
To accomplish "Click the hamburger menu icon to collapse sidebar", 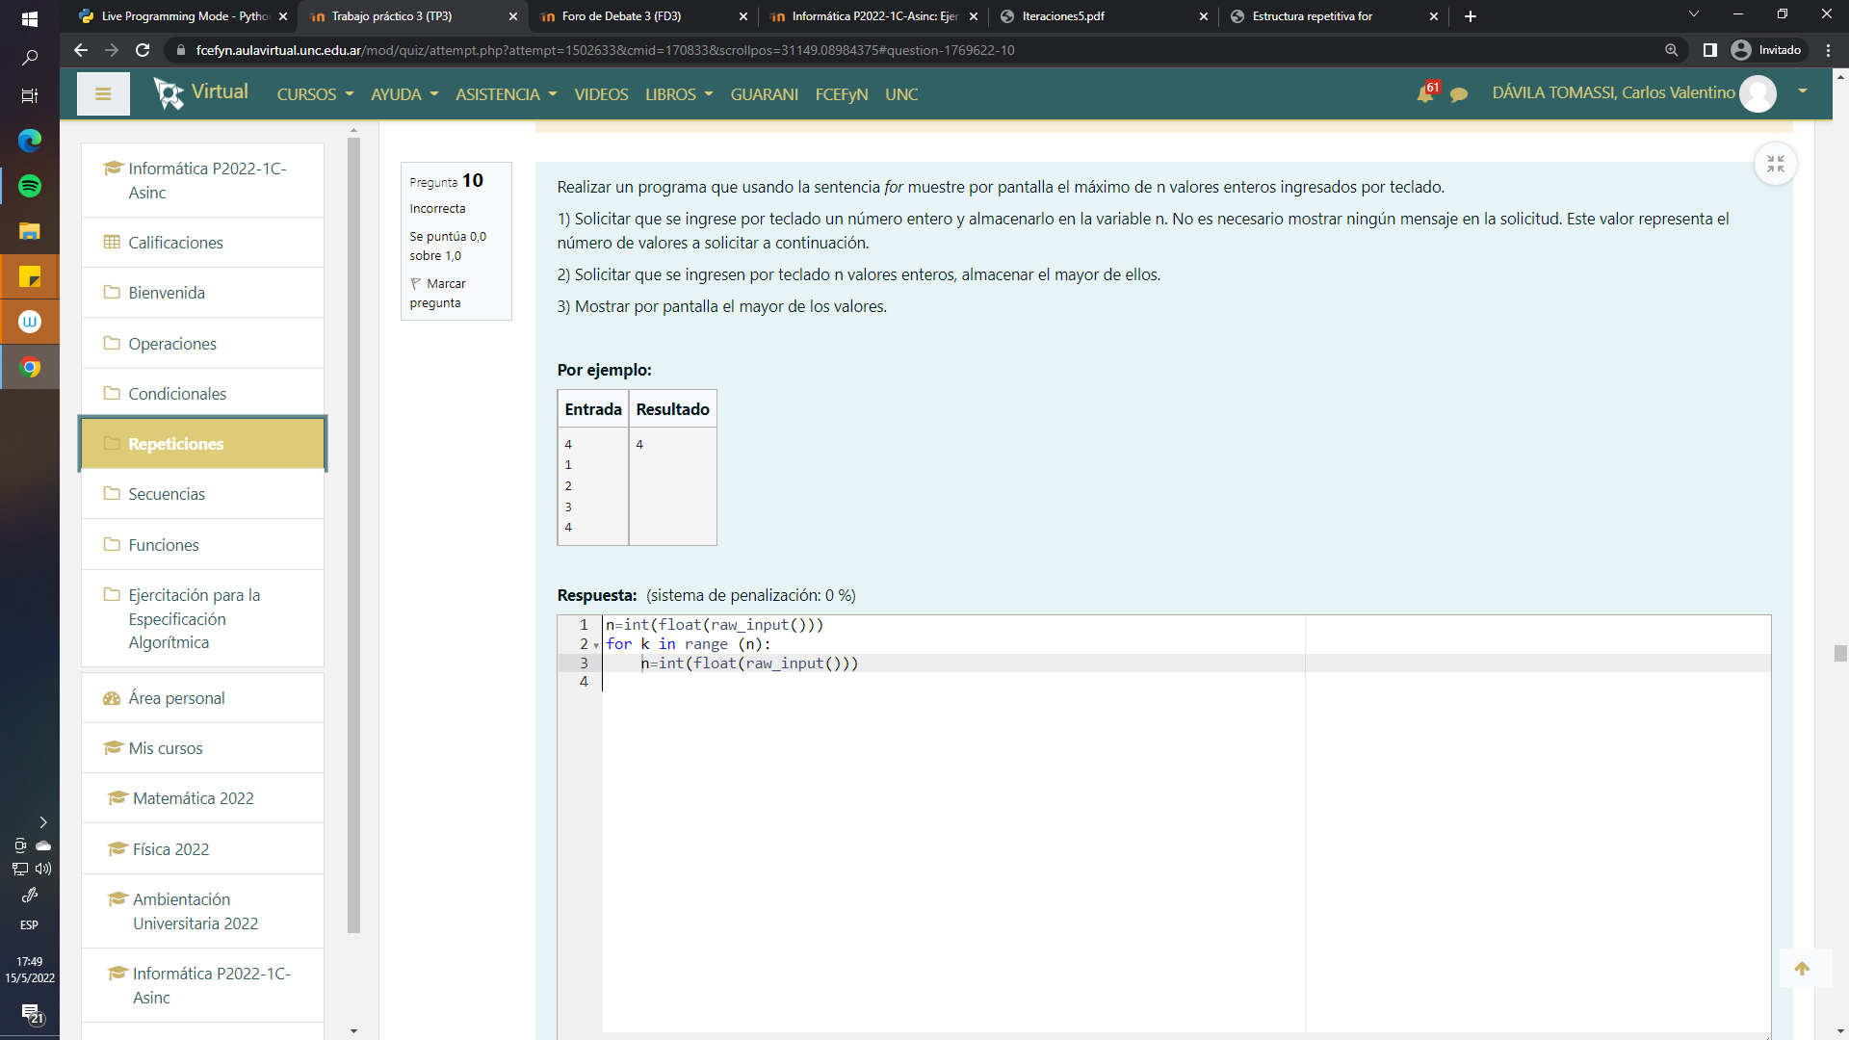I will (103, 94).
